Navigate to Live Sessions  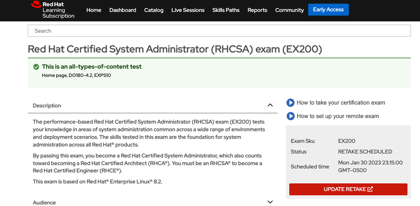[188, 10]
